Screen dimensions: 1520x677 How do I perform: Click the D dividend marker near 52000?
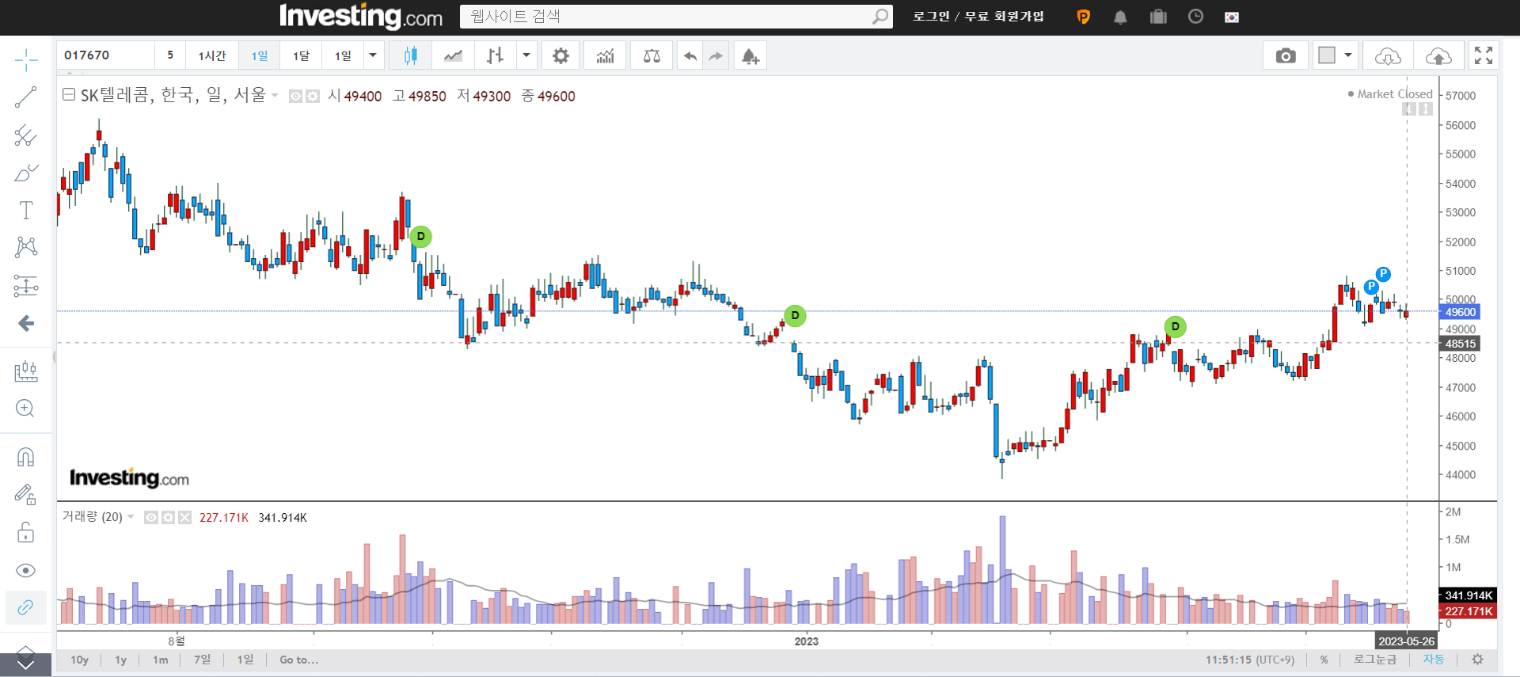tap(421, 236)
